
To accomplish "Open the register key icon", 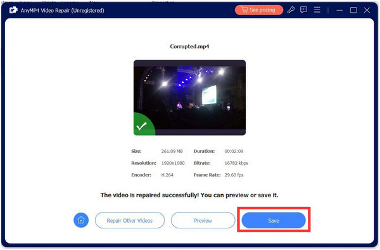I will pyautogui.click(x=291, y=10).
